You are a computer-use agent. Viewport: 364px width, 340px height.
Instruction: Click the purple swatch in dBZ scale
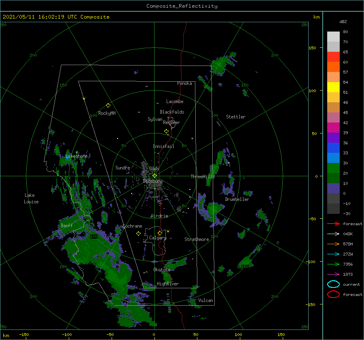point(333,137)
